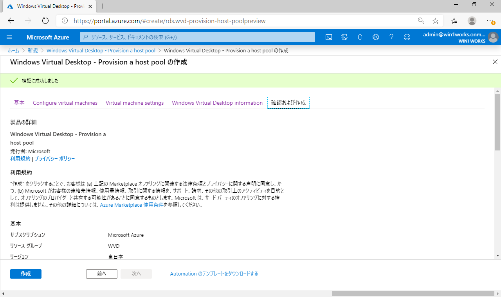
Task: Click the 発行者: Microsoft text
Action: click(x=30, y=151)
